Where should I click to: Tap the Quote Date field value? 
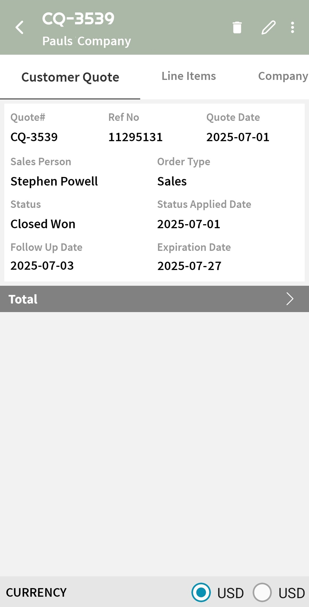coord(238,137)
